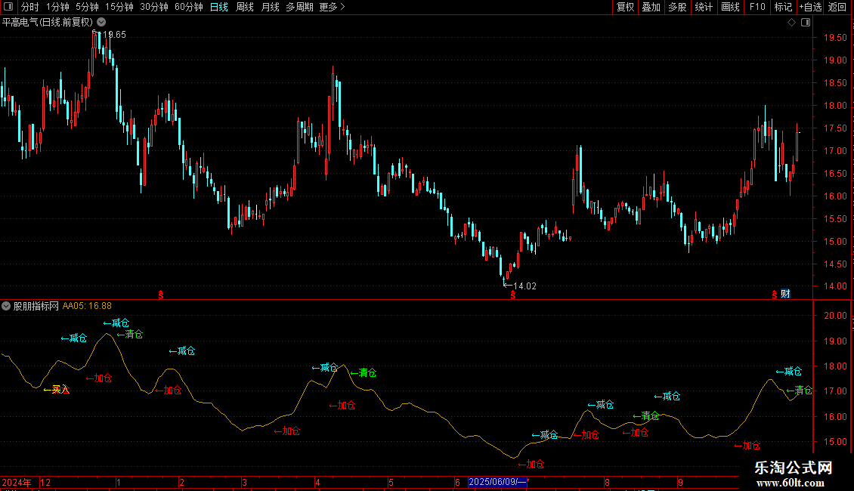Select the 60分钟 period

point(189,7)
